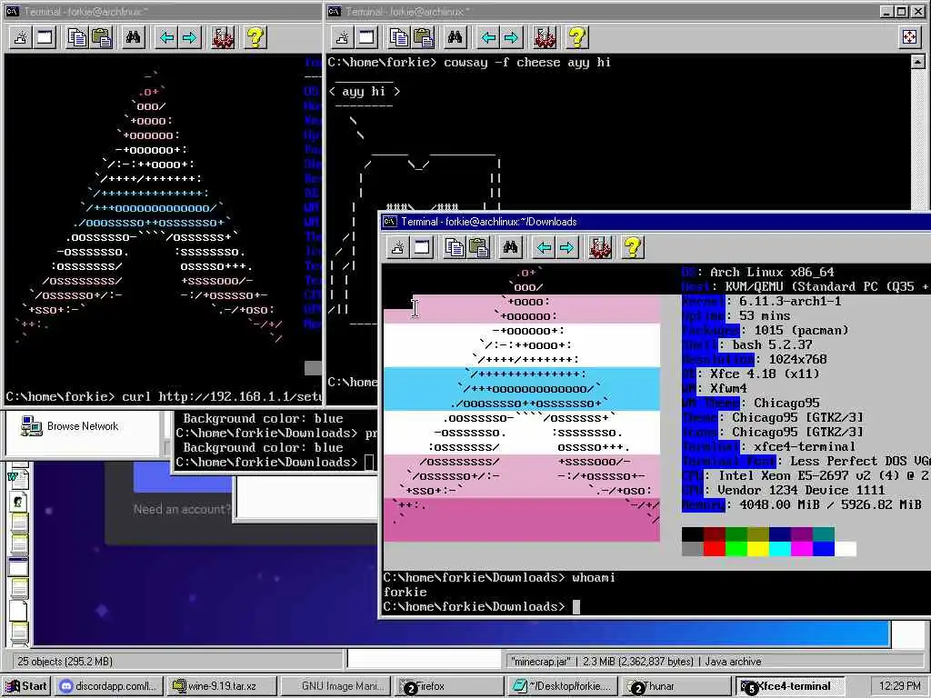The image size is (931, 698).
Task: Click the '1024x768' resolution value
Action: coord(797,359)
